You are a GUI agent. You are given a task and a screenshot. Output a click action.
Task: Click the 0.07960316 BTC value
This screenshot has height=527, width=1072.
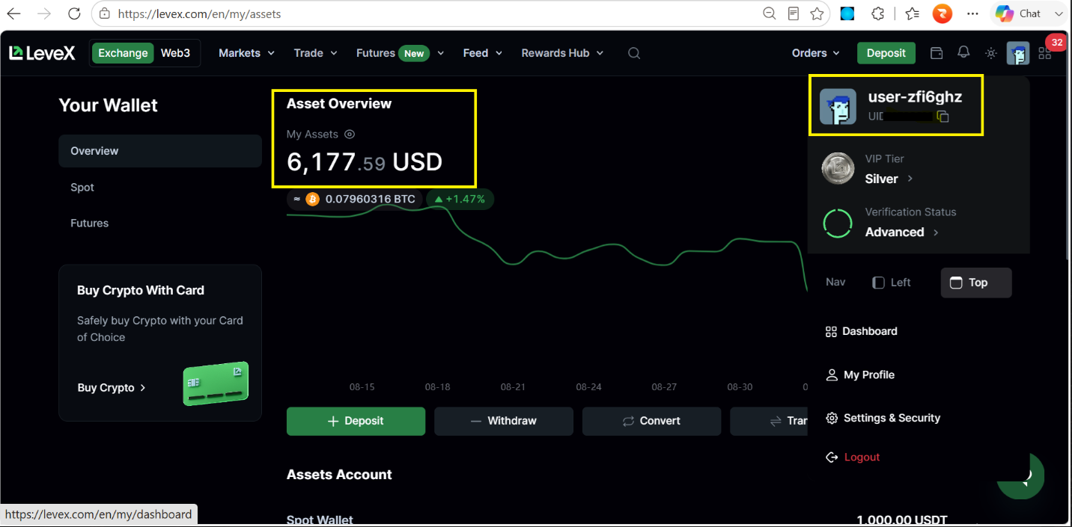370,199
